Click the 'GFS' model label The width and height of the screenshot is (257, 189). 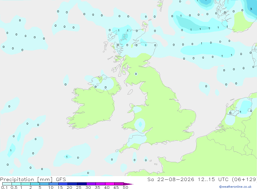coord(61,179)
